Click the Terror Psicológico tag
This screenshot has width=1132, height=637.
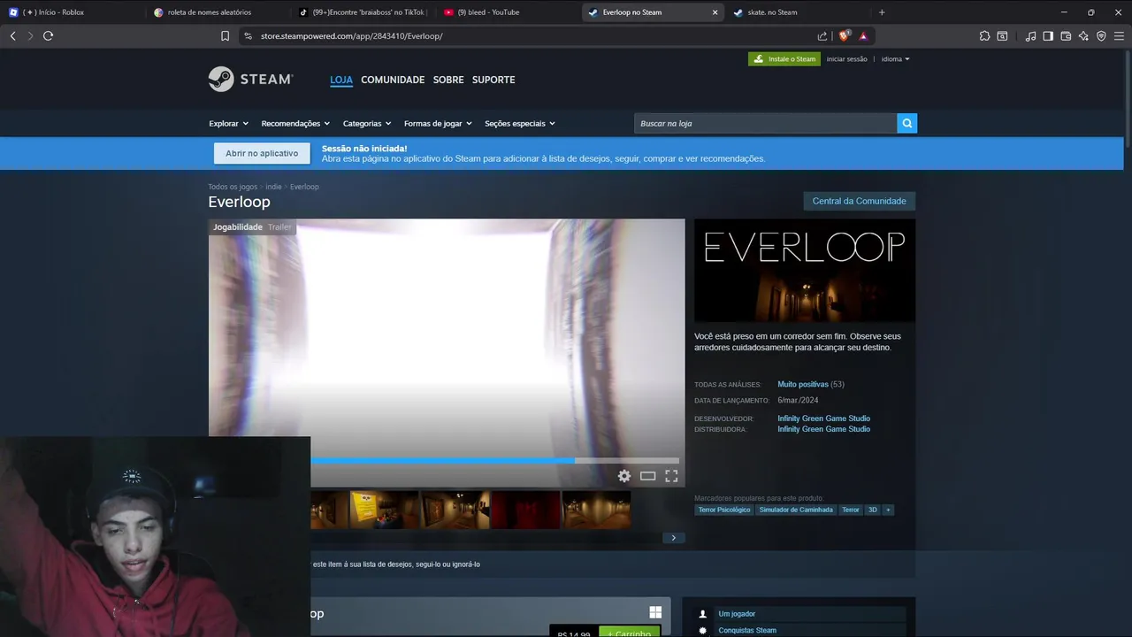click(x=724, y=510)
